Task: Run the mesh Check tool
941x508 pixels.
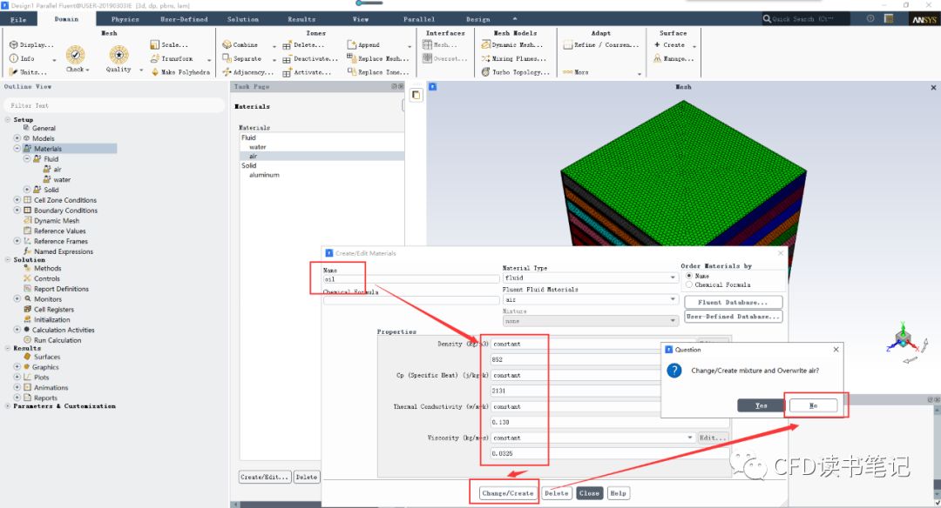Action: (x=76, y=58)
